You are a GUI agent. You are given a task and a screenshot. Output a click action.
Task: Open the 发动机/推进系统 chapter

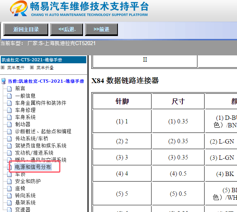34,153
